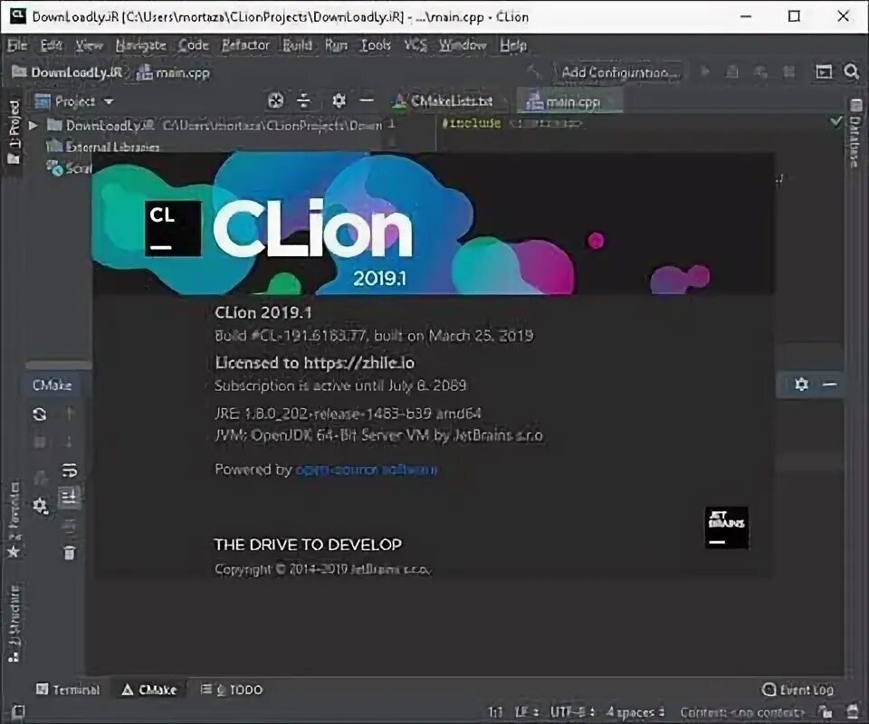This screenshot has height=724, width=869.
Task: Click Scroll from Source target icon
Action: (x=275, y=100)
